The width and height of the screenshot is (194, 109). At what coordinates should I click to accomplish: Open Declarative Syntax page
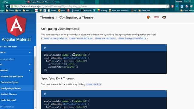pos(10,82)
